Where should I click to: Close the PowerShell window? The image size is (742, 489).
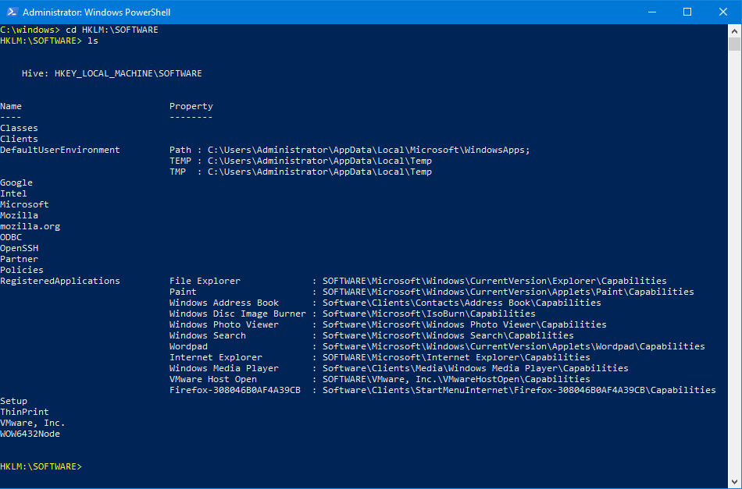723,12
